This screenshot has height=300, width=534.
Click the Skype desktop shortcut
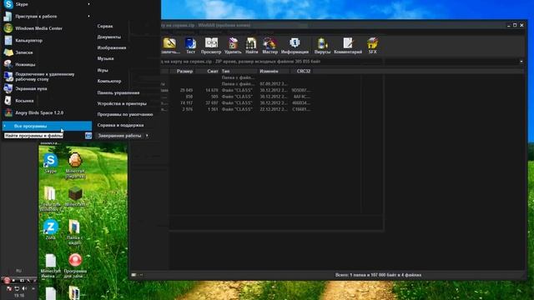pyautogui.click(x=50, y=163)
